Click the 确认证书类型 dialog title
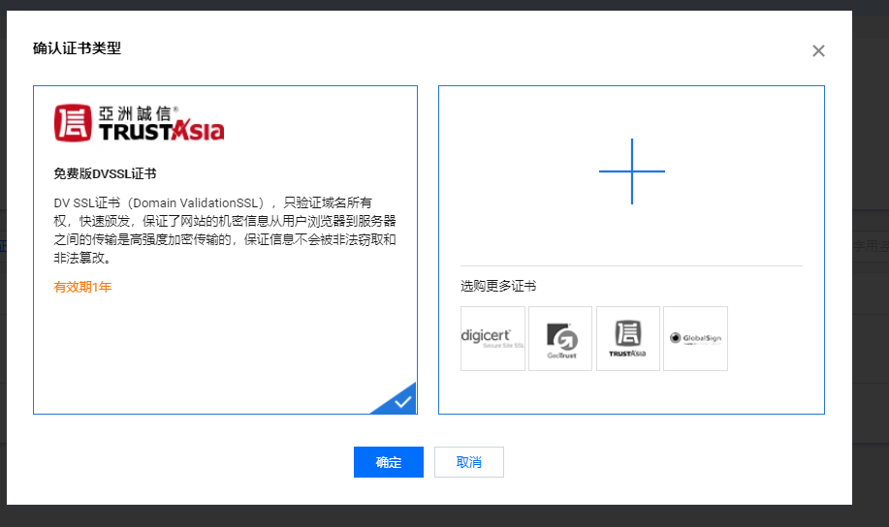Image resolution: width=889 pixels, height=527 pixels. pyautogui.click(x=78, y=48)
